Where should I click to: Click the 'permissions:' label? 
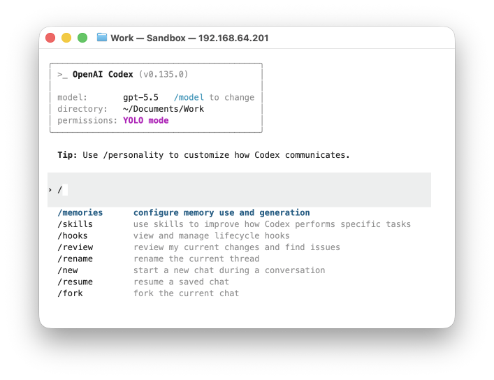pos(87,121)
